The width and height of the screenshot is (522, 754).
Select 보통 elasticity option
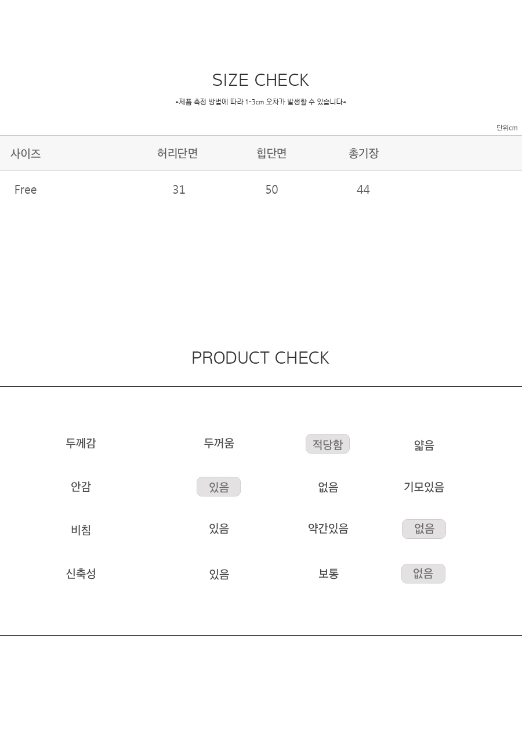point(328,574)
